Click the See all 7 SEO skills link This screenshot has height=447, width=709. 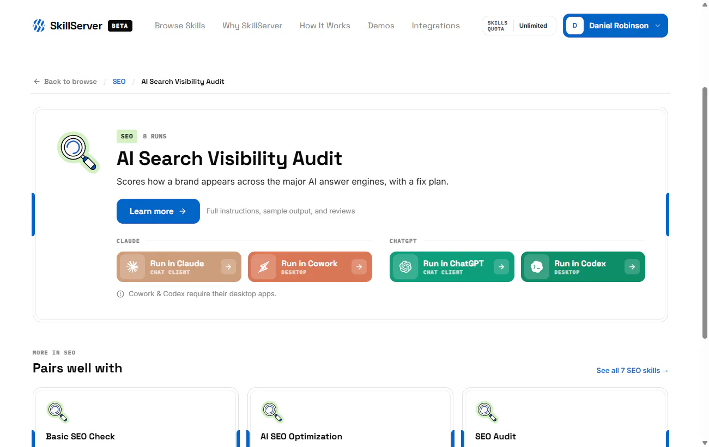point(632,370)
